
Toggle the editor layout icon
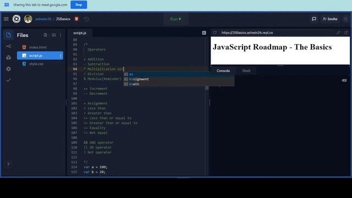(204, 33)
